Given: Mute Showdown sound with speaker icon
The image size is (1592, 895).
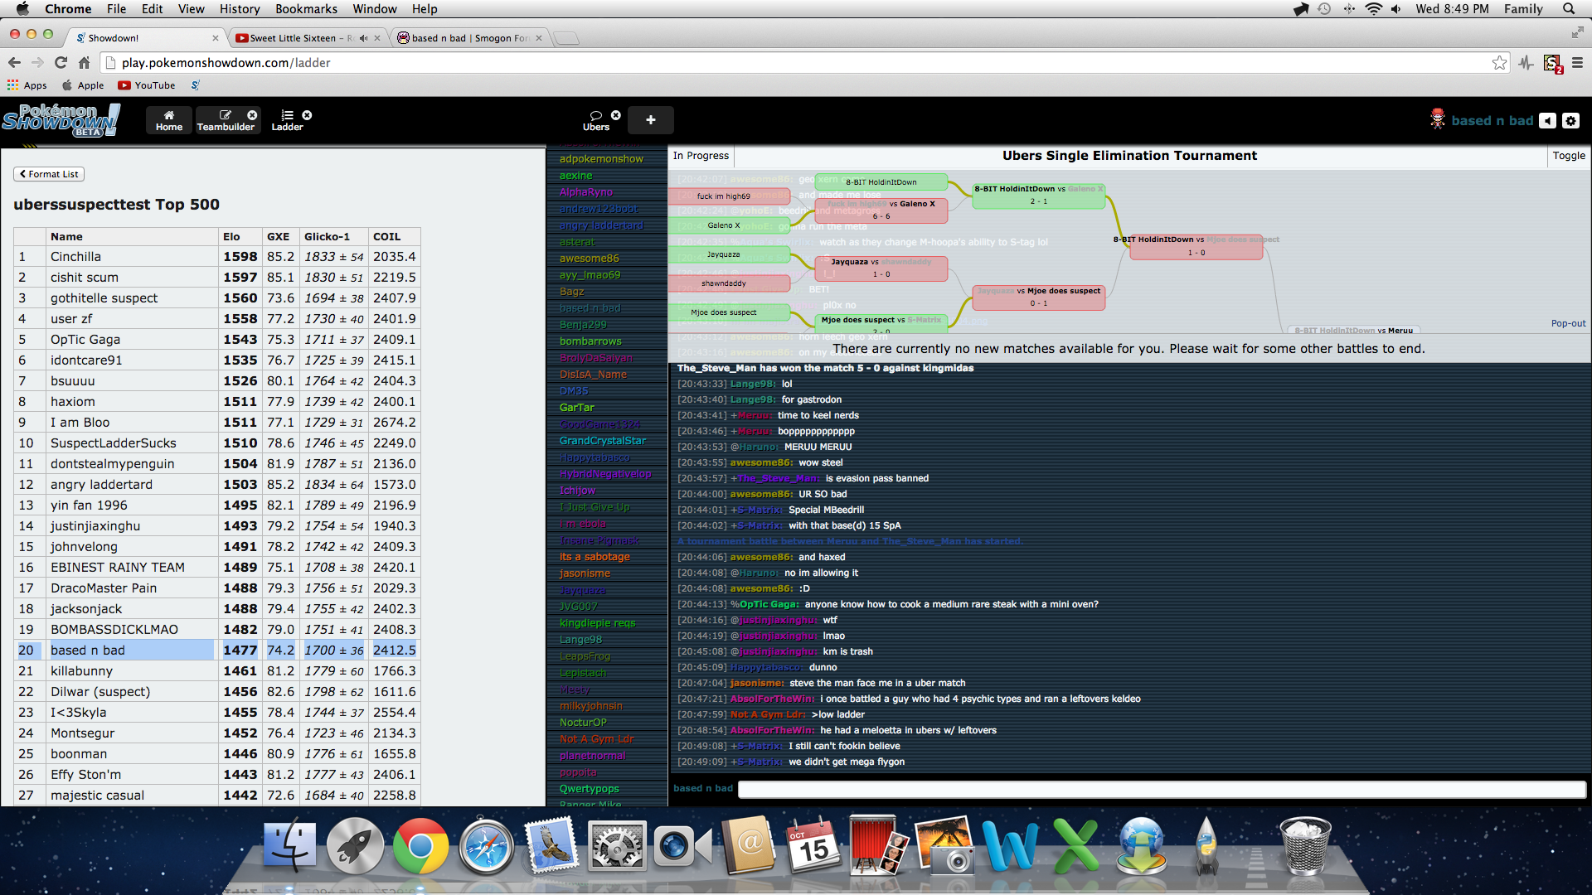Looking at the screenshot, I should 1547,121.
